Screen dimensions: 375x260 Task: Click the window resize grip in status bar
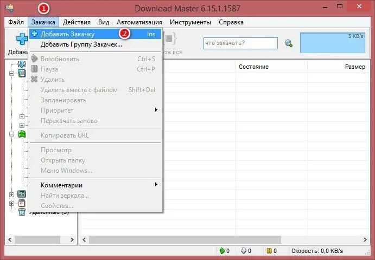pyautogui.click(x=367, y=251)
